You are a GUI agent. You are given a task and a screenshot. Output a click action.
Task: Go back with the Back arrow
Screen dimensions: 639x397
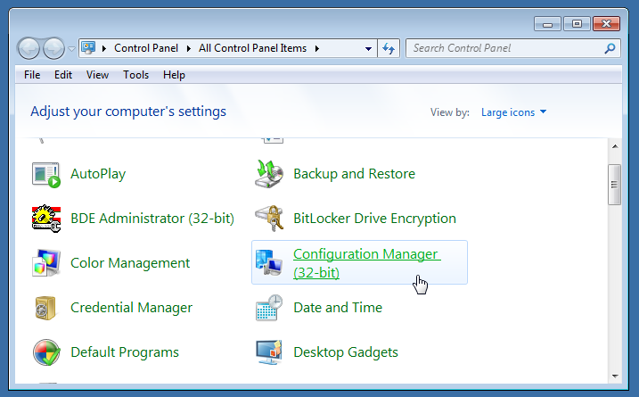[29, 48]
